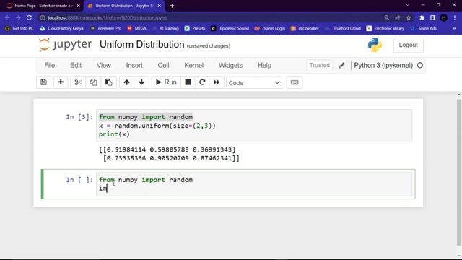Go forward in browser history

(18, 17)
